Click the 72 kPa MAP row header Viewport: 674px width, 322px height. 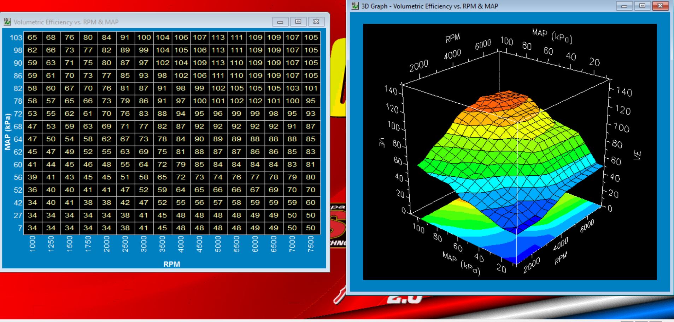coord(18,114)
